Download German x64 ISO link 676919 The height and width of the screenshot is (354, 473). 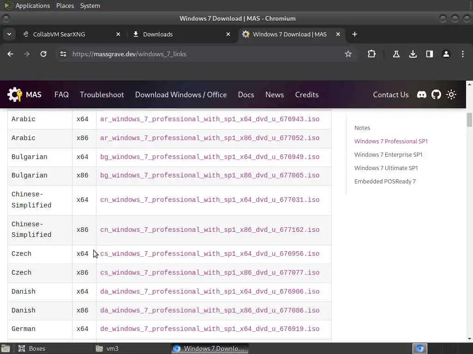[x=210, y=329]
